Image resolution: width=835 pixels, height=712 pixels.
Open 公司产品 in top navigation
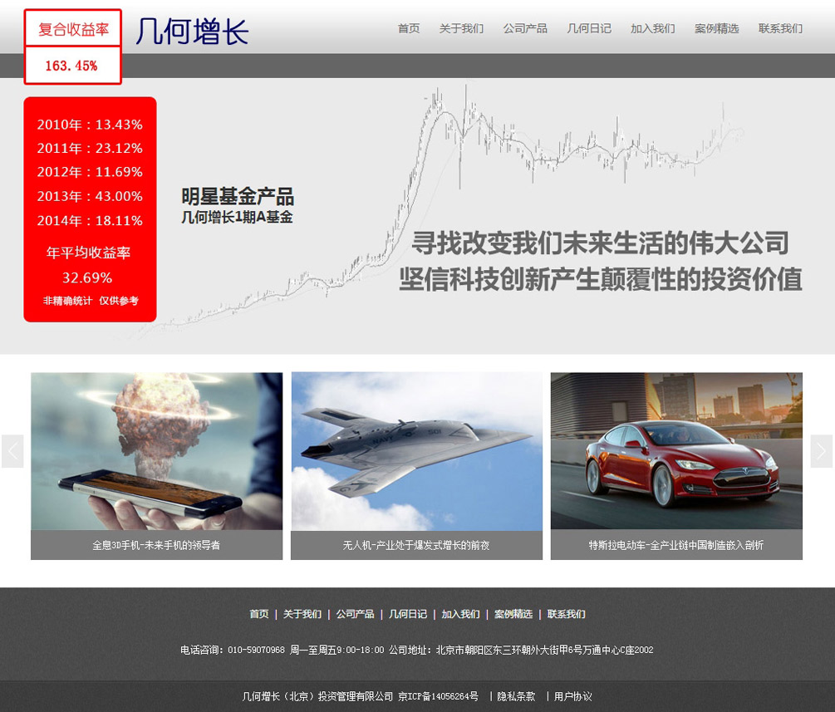coord(525,29)
